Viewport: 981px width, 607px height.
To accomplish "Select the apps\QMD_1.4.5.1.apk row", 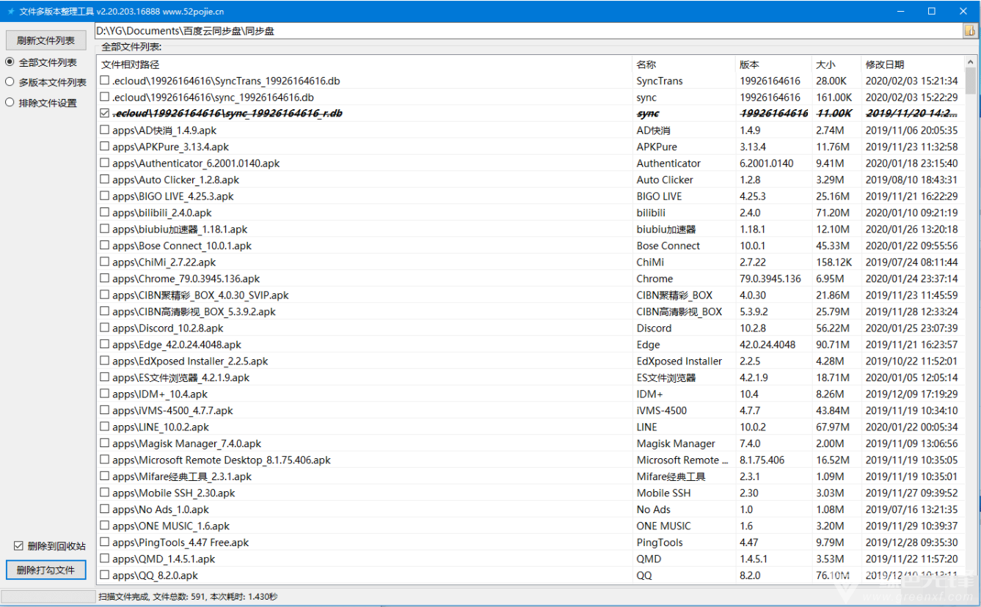I will pos(530,559).
